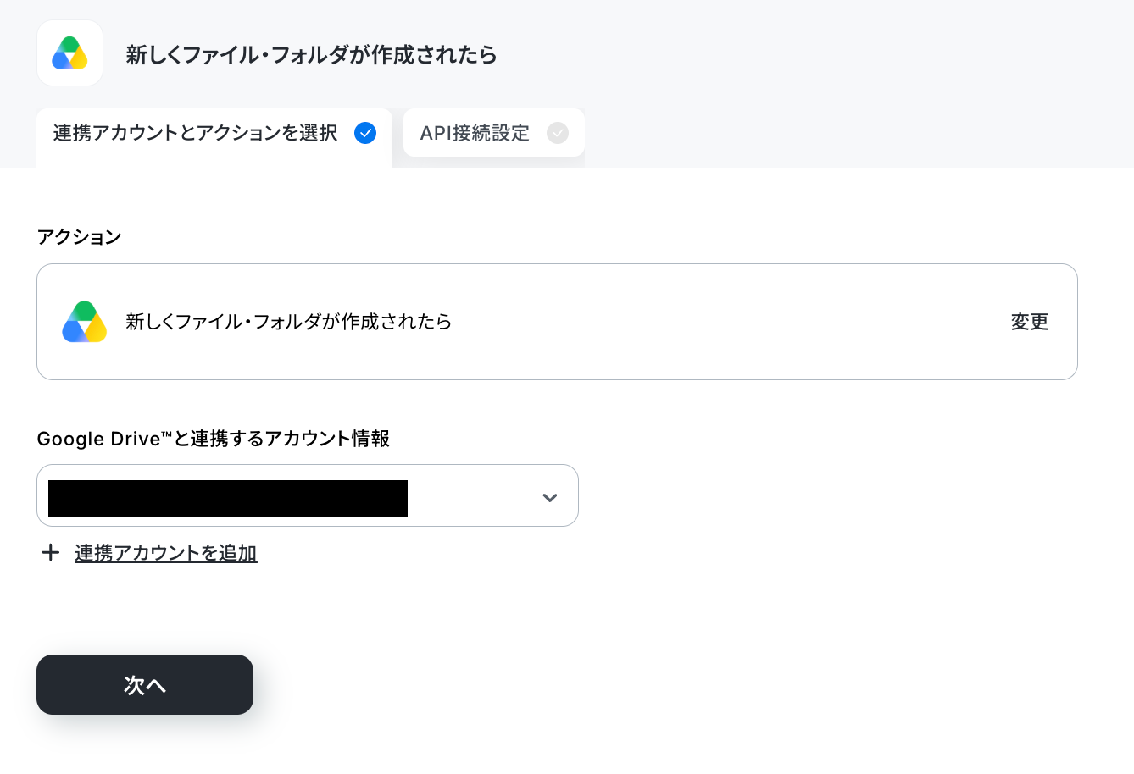Screen dimensions: 1134x774
Task: Click the Google Drive icon in the action card
Action: [85, 322]
